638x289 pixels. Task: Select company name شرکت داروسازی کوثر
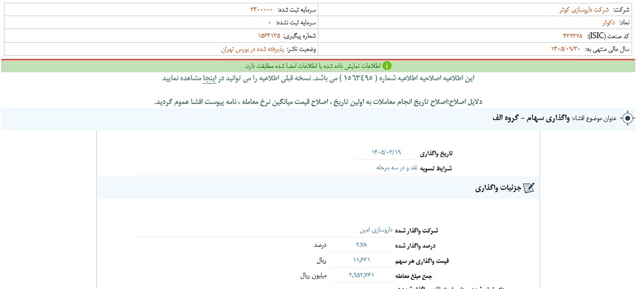point(585,9)
